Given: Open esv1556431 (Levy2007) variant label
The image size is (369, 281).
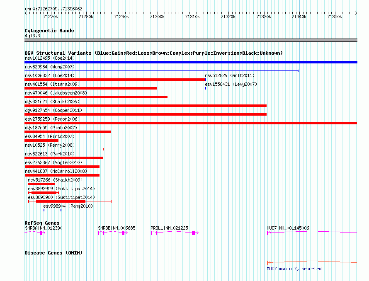Looking at the screenshot, I should coord(231,84).
